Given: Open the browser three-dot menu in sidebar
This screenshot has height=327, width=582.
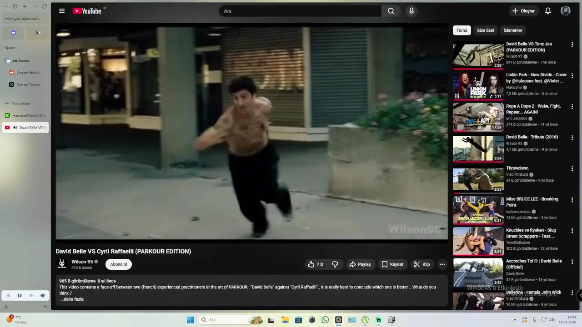Looking at the screenshot, I should coord(6,6).
